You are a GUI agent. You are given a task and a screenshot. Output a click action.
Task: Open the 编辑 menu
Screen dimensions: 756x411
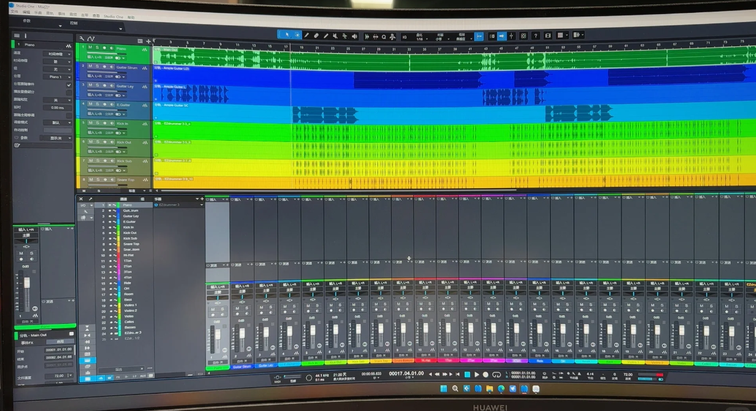click(x=26, y=12)
